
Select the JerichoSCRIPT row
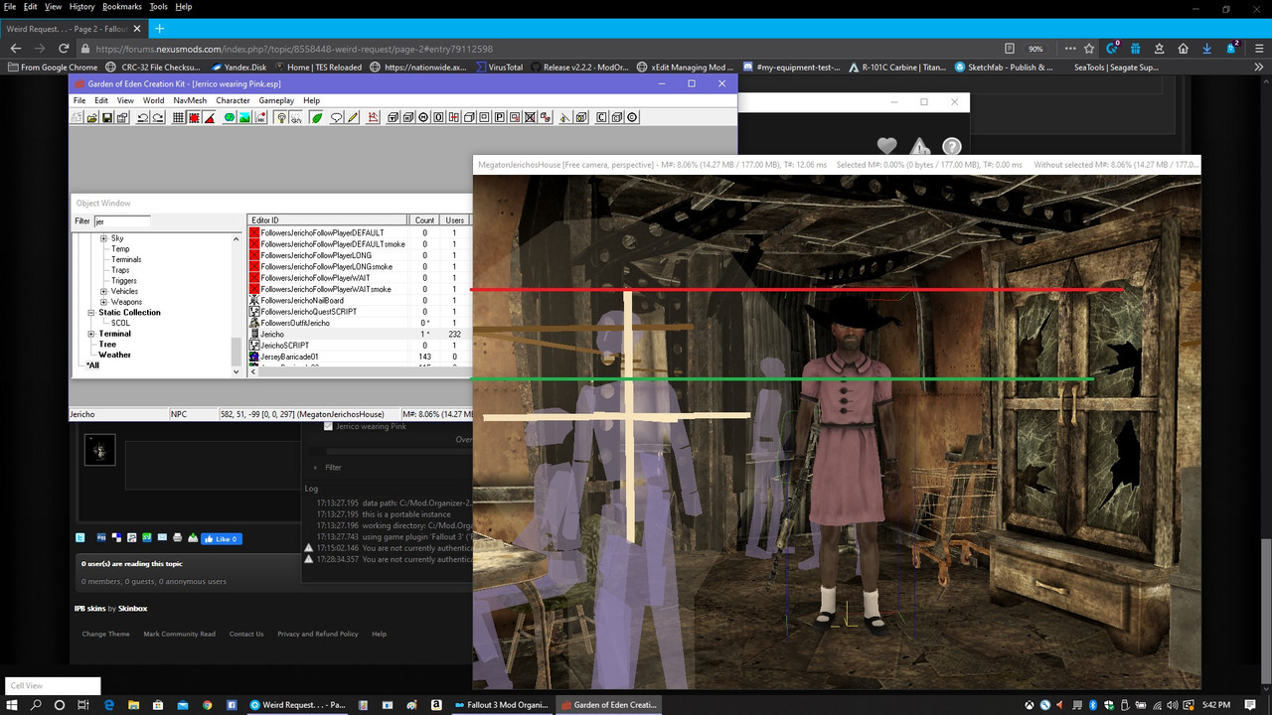(358, 346)
